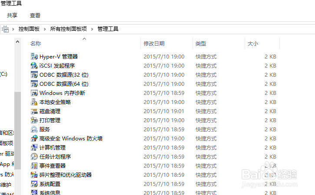The width and height of the screenshot is (315, 195).
Task: Open the 共享 ribbon tab
Action: tap(12, 16)
